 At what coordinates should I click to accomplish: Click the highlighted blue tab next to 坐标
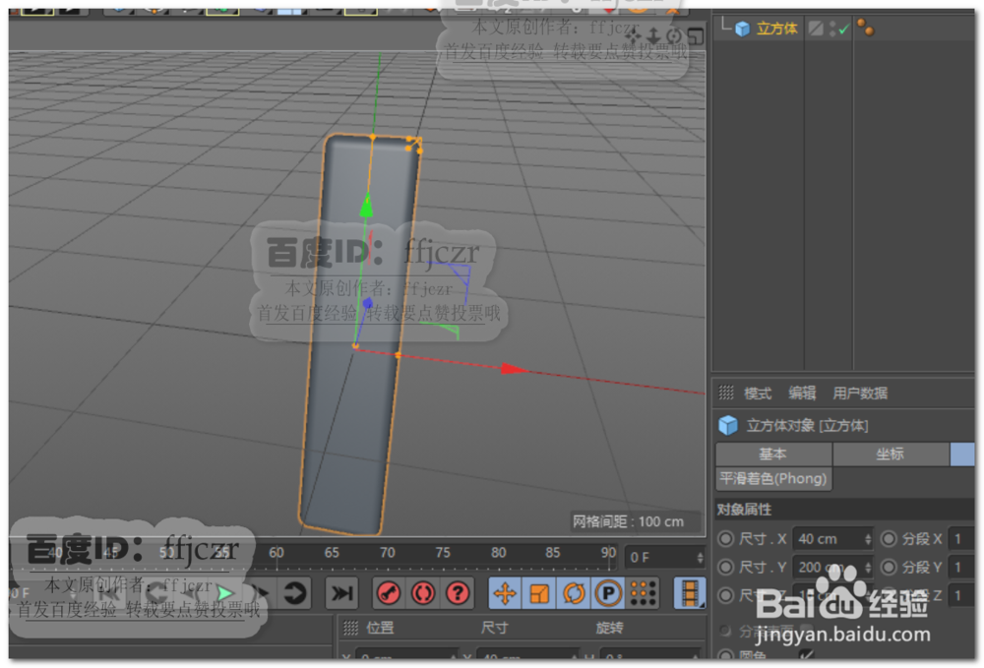pos(962,455)
